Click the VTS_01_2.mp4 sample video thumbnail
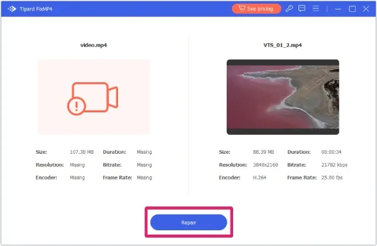The image size is (377, 246). tap(283, 97)
